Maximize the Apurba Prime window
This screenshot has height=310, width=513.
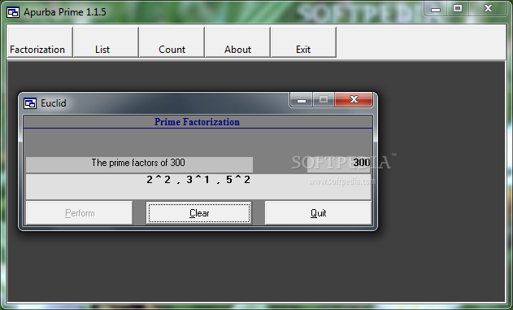coord(458,8)
